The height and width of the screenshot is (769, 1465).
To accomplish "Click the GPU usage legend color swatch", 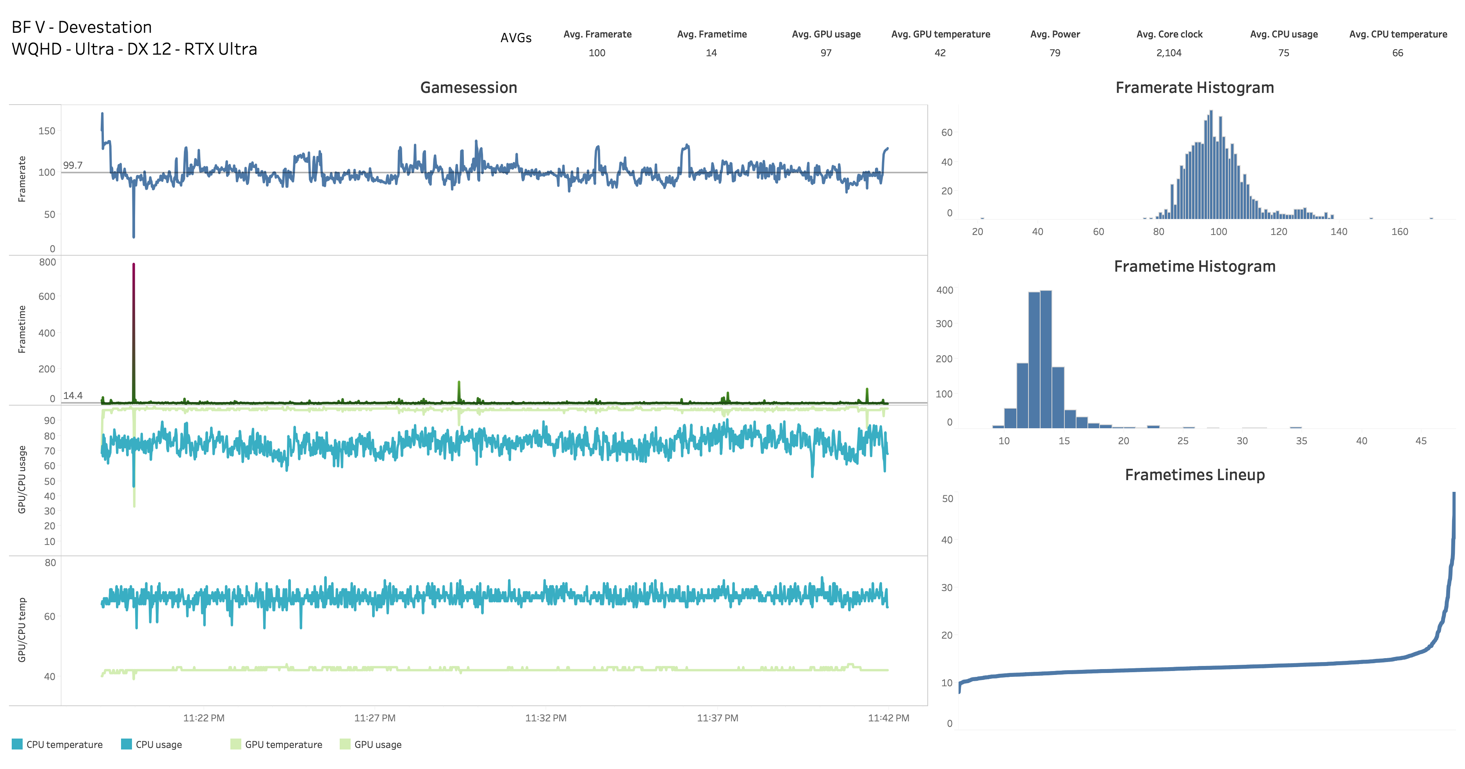I will pos(345,744).
